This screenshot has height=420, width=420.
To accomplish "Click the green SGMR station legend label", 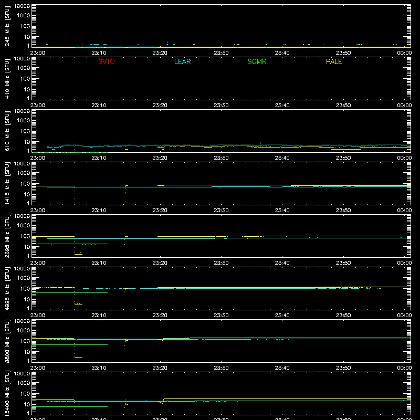I will (x=257, y=61).
